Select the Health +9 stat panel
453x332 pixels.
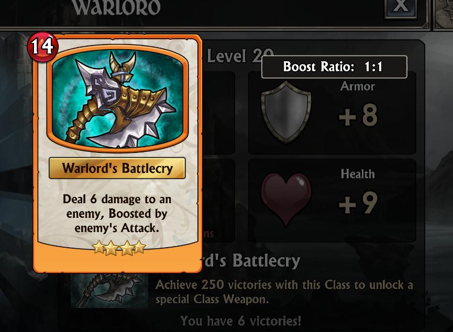332,200
